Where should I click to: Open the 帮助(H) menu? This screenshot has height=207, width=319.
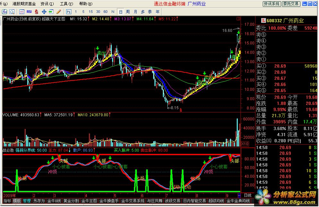tap(86, 4)
